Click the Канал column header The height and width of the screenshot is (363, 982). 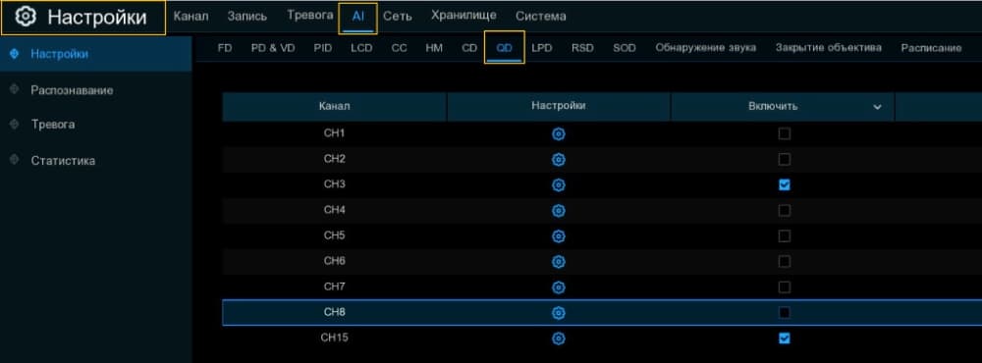[335, 106]
